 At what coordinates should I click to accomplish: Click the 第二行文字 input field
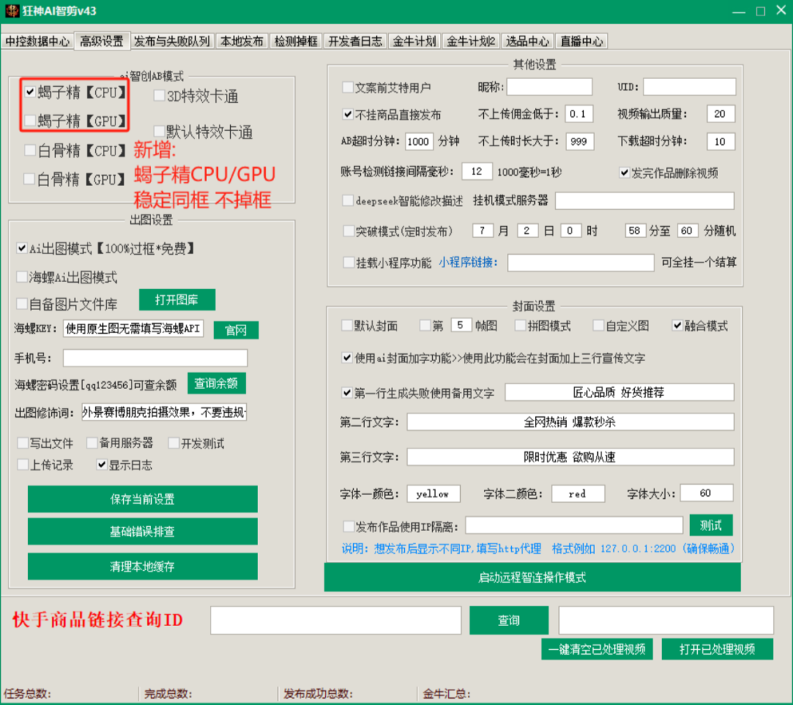(x=570, y=422)
